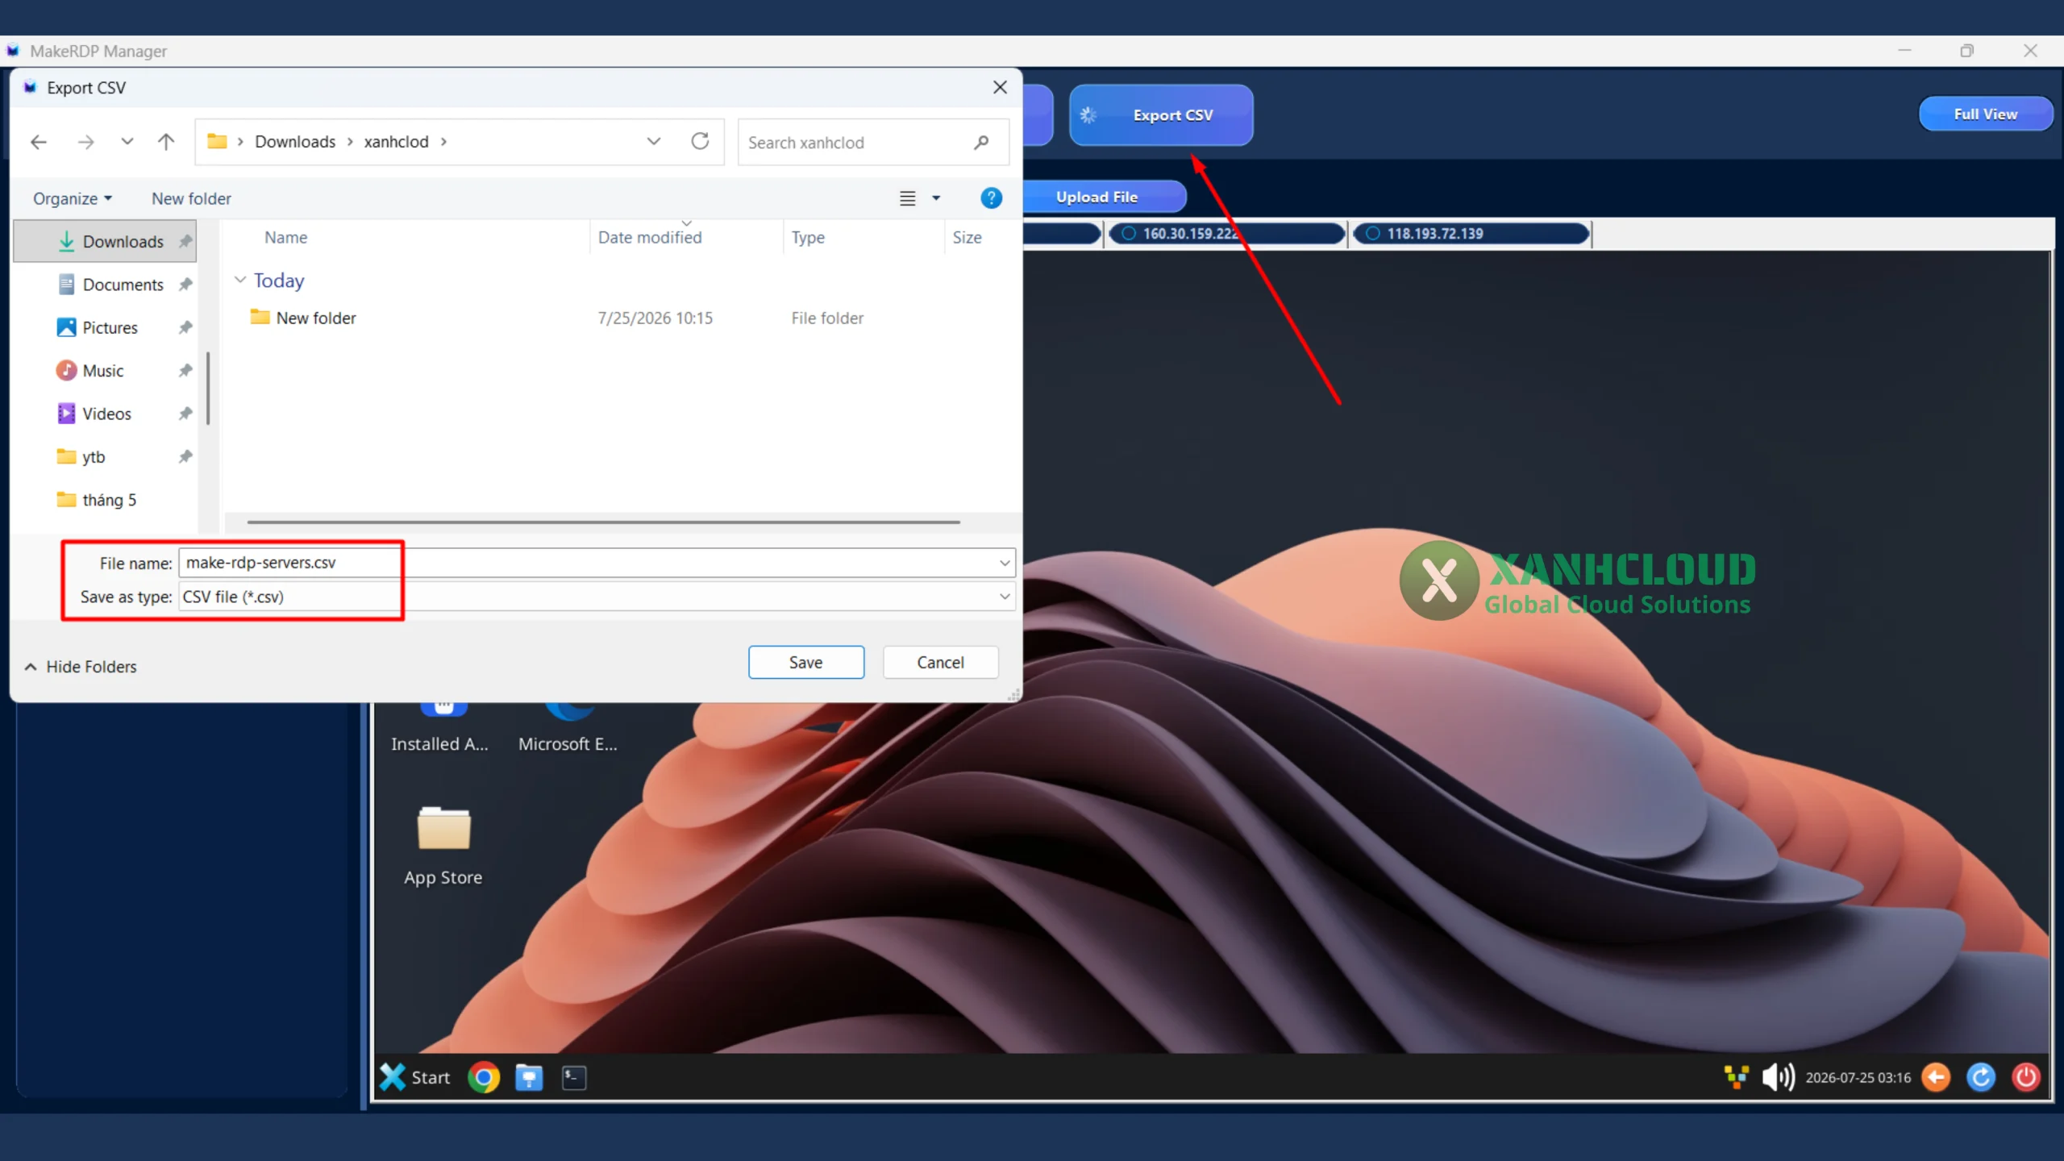Select Videos in navigation pane
The height and width of the screenshot is (1161, 2064).
point(105,414)
